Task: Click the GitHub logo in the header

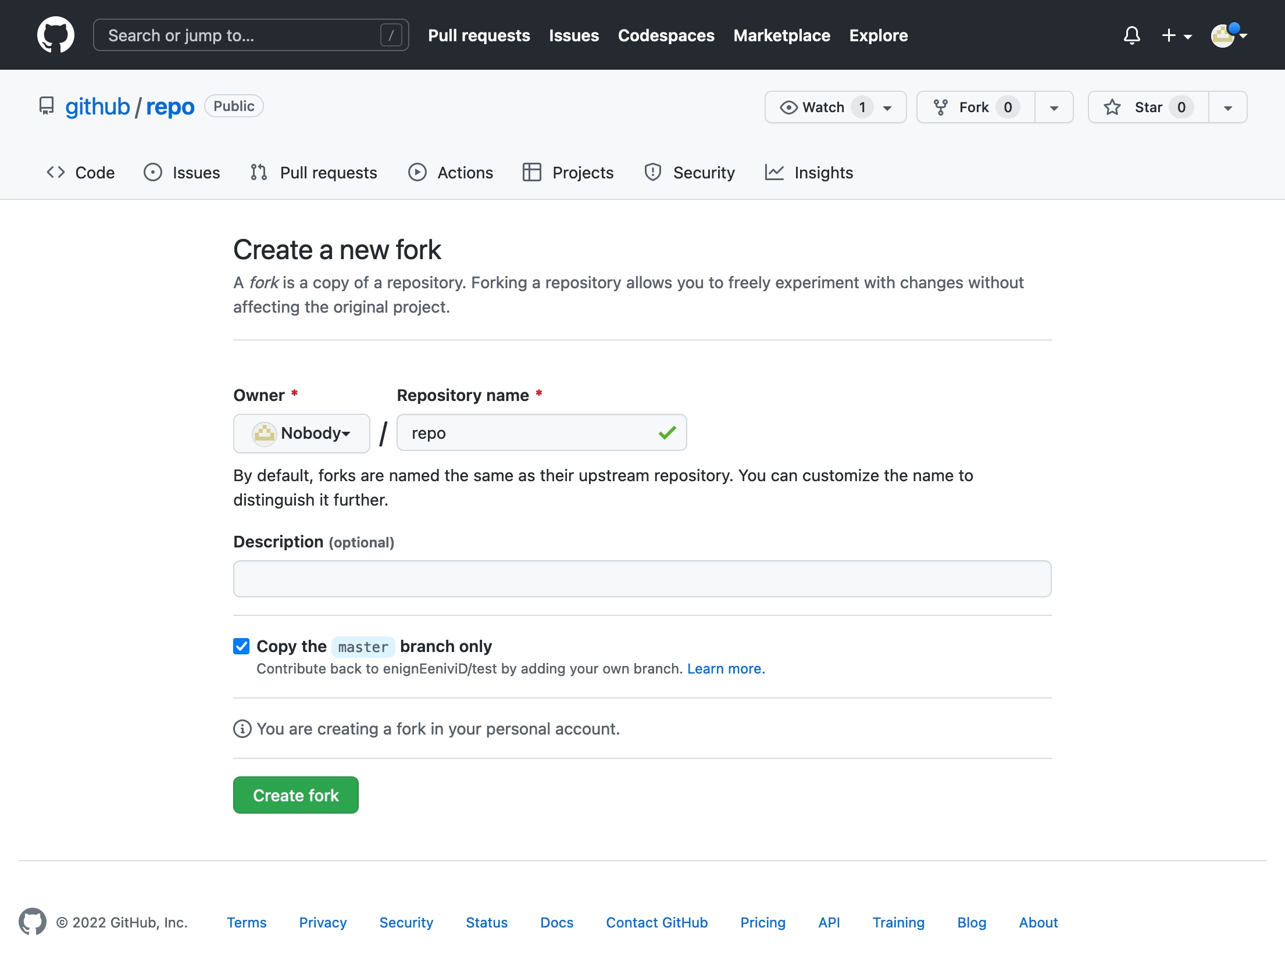Action: (56, 35)
